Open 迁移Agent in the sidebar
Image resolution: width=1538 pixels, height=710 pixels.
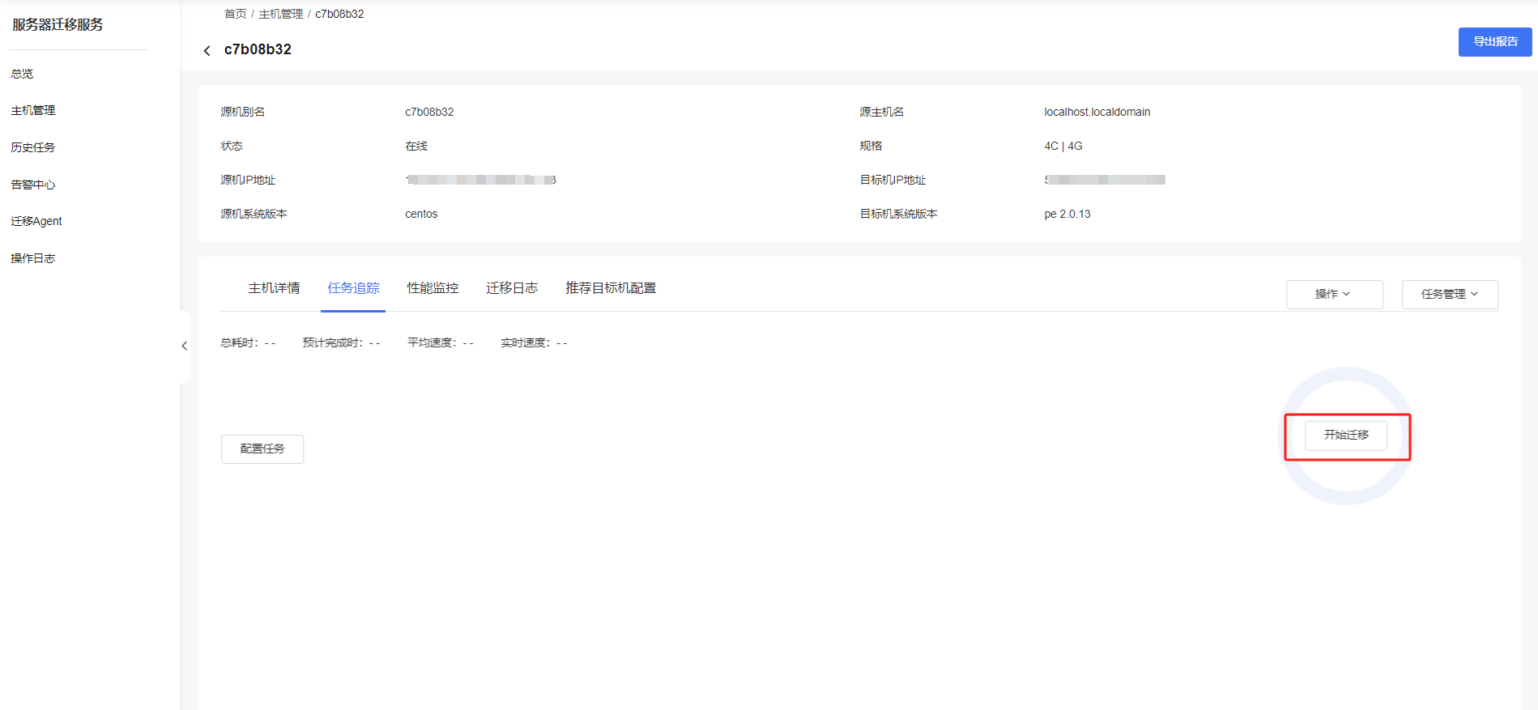[36, 221]
